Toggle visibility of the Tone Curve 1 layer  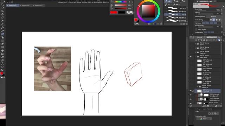pyautogui.click(x=191, y=95)
